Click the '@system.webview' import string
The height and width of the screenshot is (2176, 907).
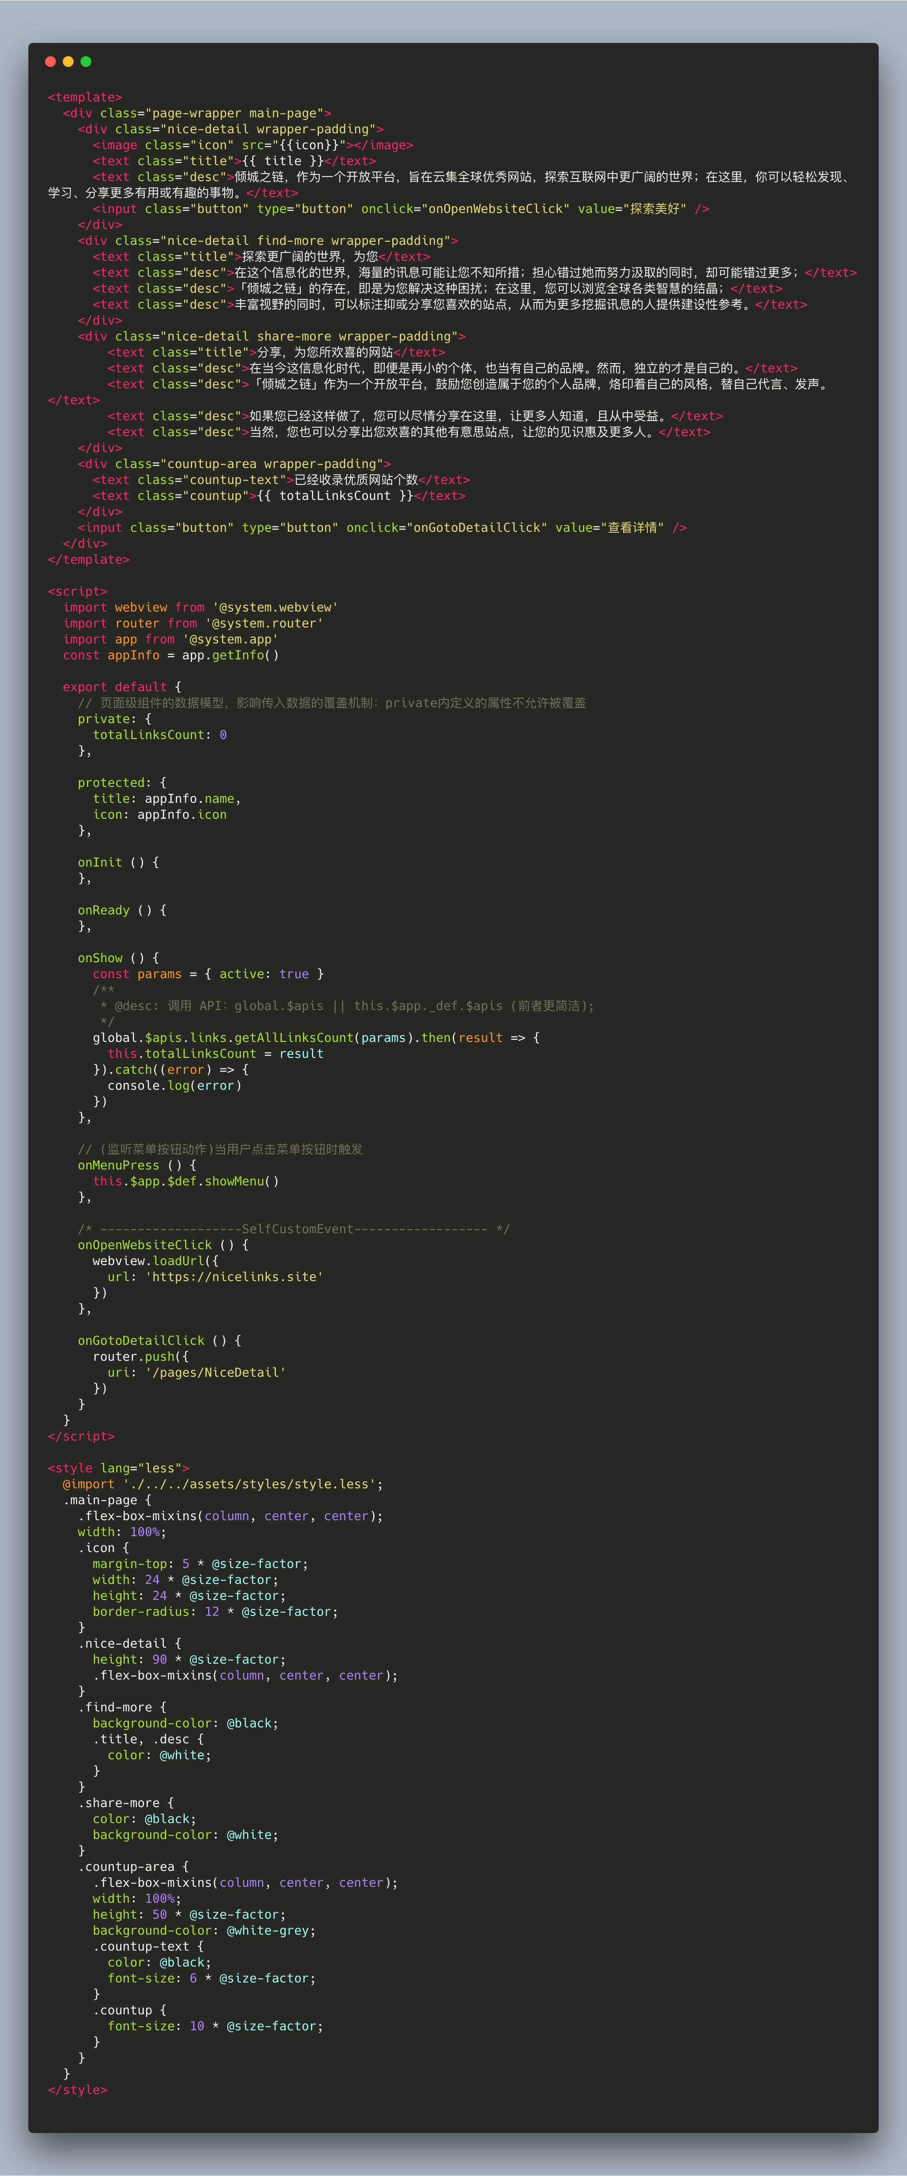click(275, 608)
